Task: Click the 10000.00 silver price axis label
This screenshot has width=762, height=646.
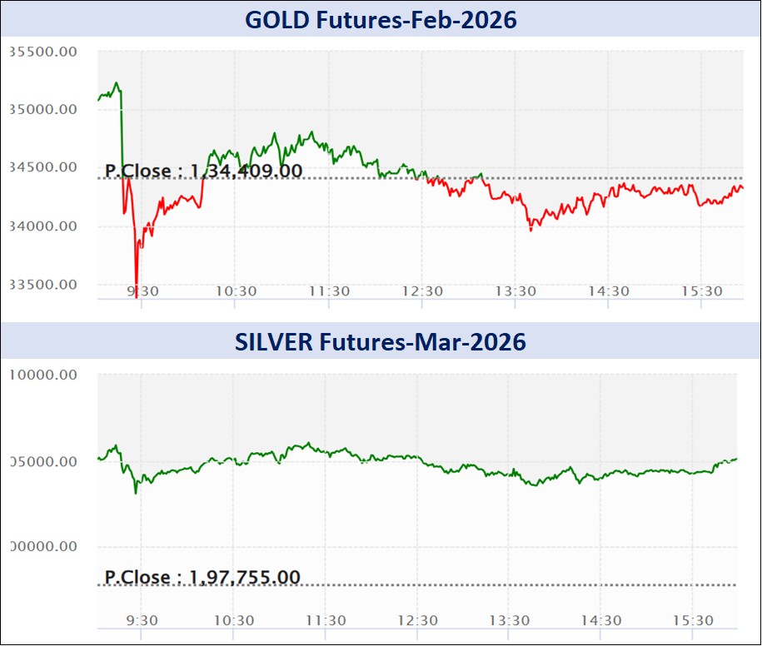Action: coord(42,375)
